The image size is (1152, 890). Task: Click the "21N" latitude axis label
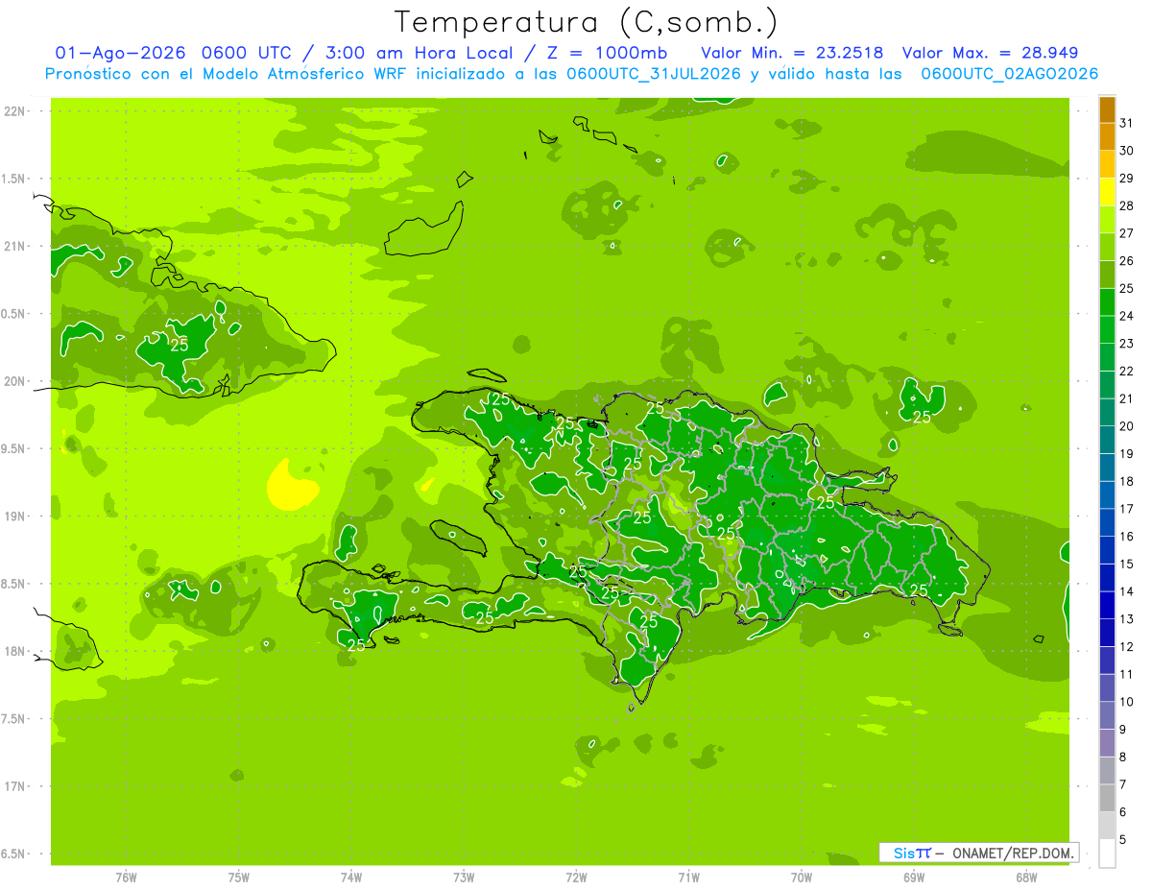[15, 246]
